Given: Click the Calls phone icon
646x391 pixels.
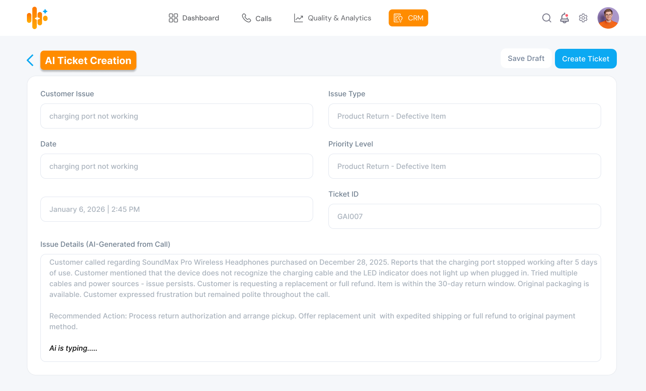Looking at the screenshot, I should coord(246,18).
